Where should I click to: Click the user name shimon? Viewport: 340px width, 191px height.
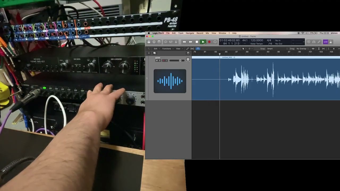[334, 33]
